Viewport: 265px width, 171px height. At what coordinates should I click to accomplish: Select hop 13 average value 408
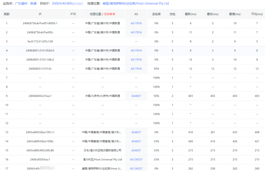point(257,132)
